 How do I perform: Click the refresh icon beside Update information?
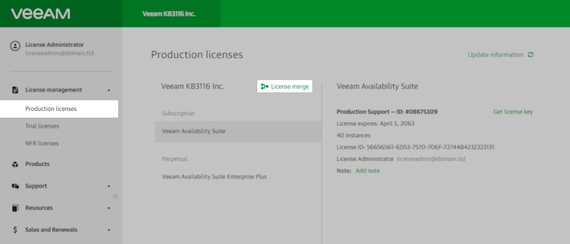[530, 55]
